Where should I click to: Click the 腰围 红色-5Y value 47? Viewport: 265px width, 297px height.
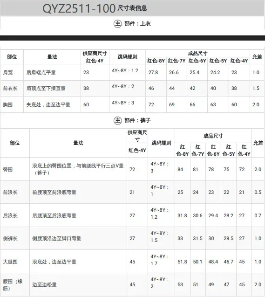(x=226, y=285)
